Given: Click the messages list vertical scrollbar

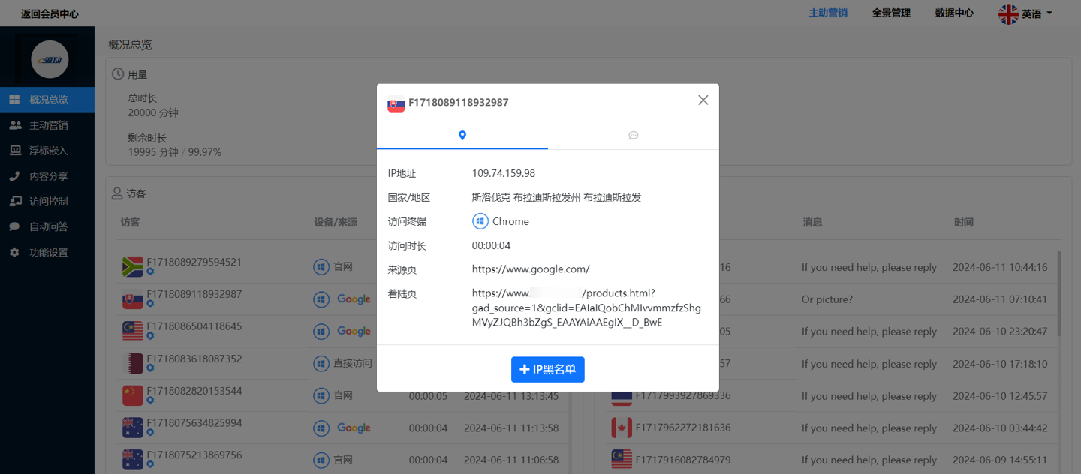Looking at the screenshot, I should [x=1059, y=292].
